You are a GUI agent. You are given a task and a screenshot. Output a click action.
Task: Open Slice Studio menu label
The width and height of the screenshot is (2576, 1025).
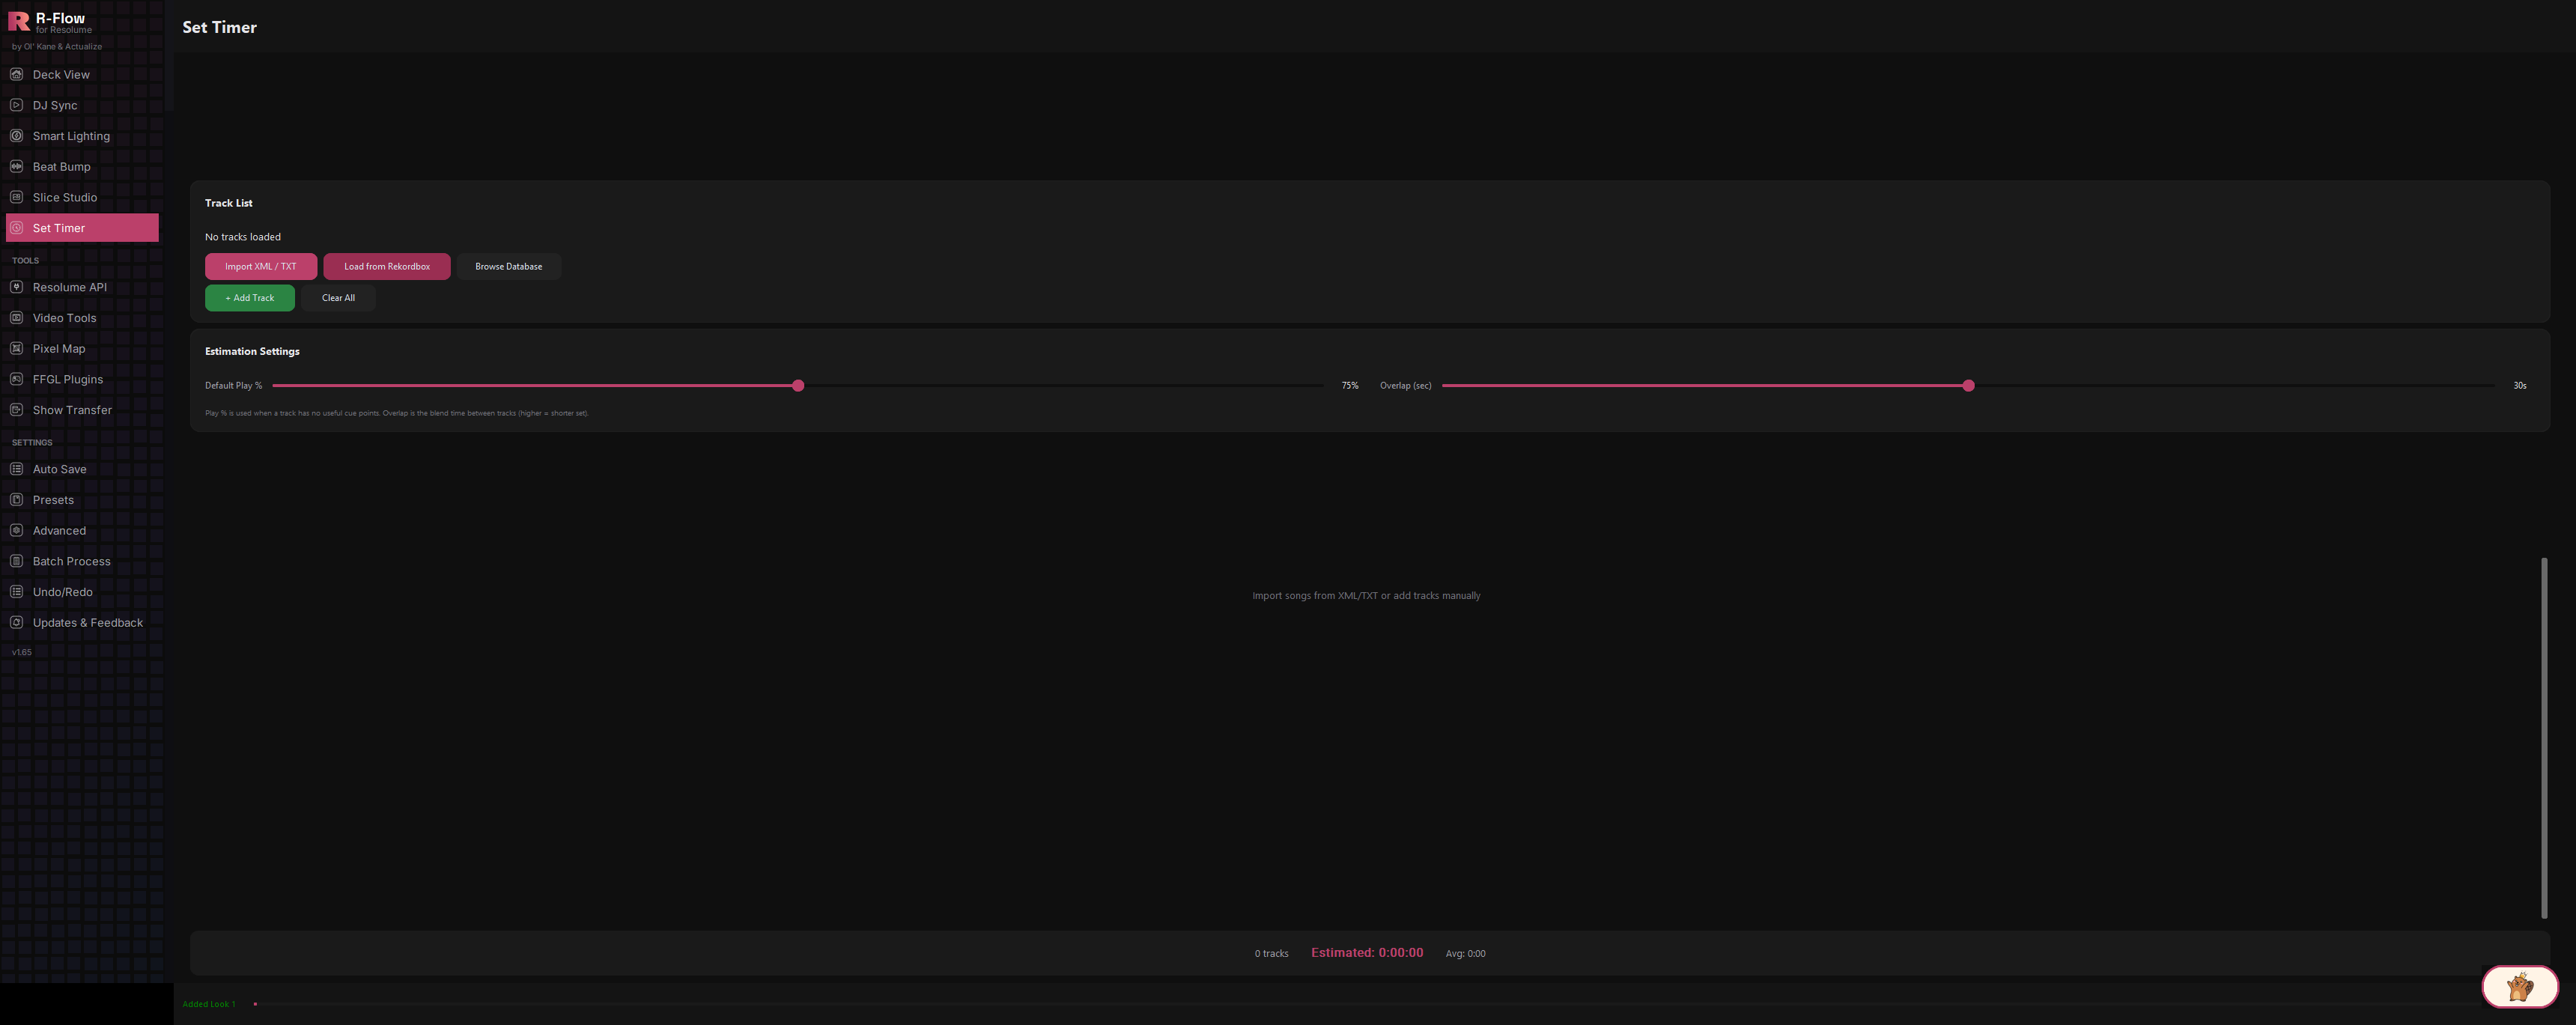click(x=65, y=197)
